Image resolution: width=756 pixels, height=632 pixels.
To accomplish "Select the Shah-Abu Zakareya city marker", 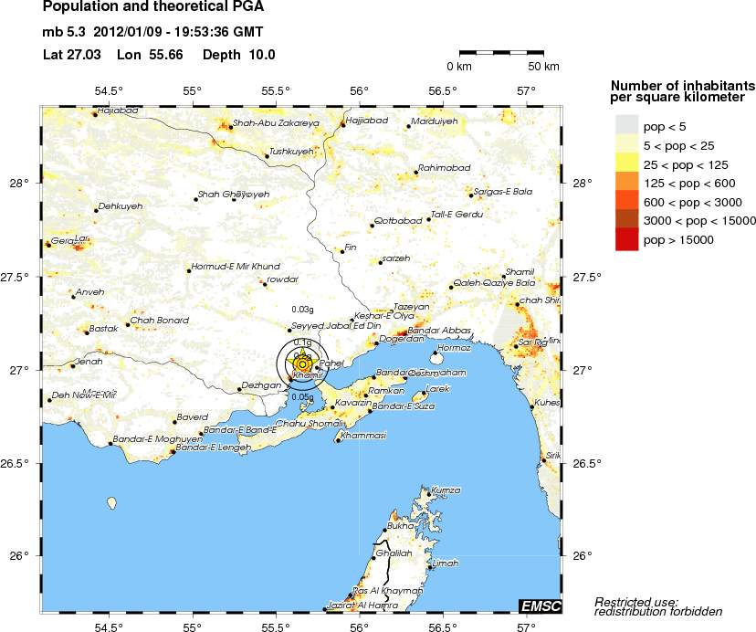I will pos(231,126).
